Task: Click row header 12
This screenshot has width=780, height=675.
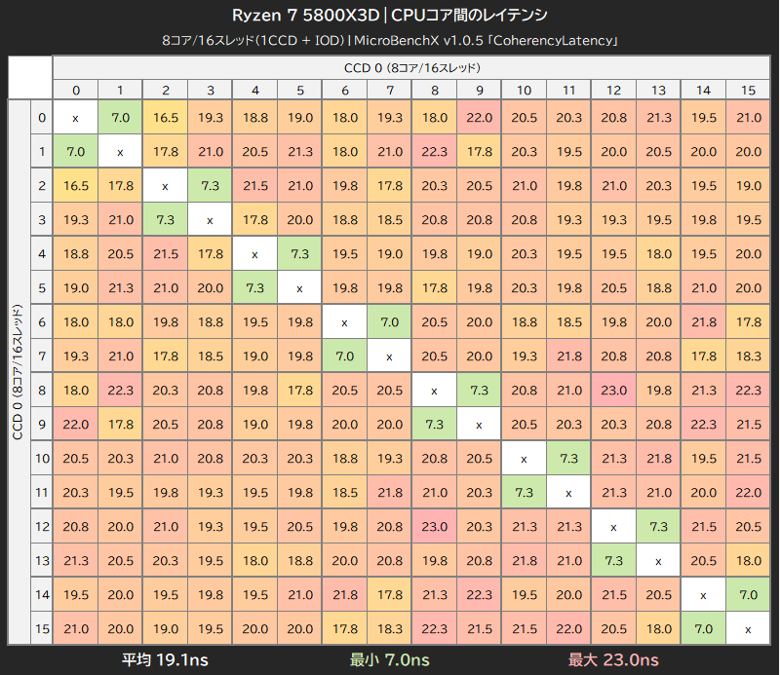Action: tap(42, 526)
